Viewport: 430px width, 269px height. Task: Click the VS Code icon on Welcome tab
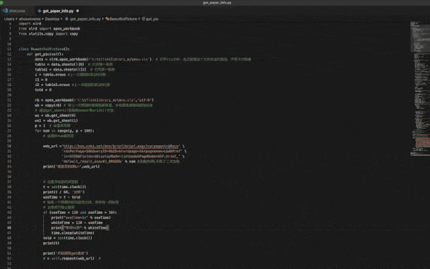coord(5,11)
